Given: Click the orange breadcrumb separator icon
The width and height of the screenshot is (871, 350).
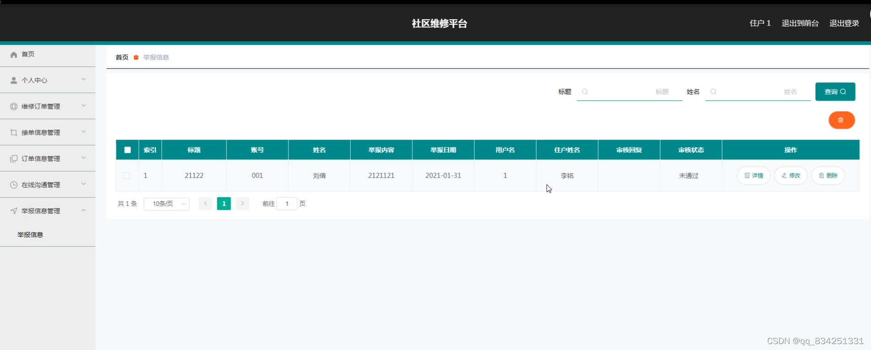Looking at the screenshot, I should [136, 57].
